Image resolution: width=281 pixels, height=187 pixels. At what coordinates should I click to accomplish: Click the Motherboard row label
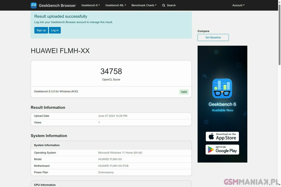coord(42,166)
